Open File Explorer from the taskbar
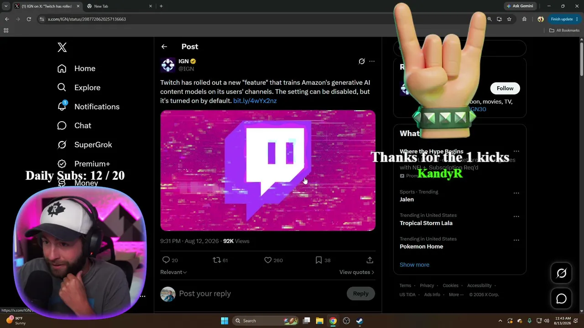 click(x=320, y=321)
